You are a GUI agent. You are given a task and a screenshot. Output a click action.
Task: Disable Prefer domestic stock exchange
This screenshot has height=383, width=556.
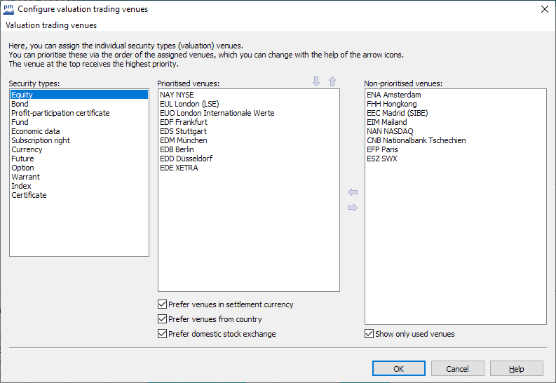click(x=163, y=334)
